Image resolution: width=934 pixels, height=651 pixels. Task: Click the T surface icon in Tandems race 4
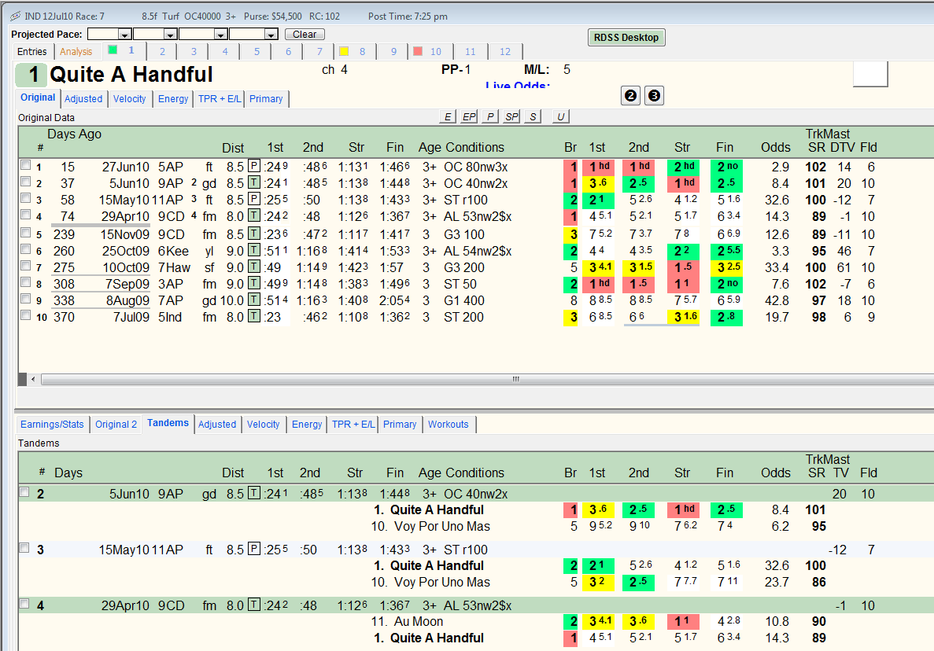point(253,605)
